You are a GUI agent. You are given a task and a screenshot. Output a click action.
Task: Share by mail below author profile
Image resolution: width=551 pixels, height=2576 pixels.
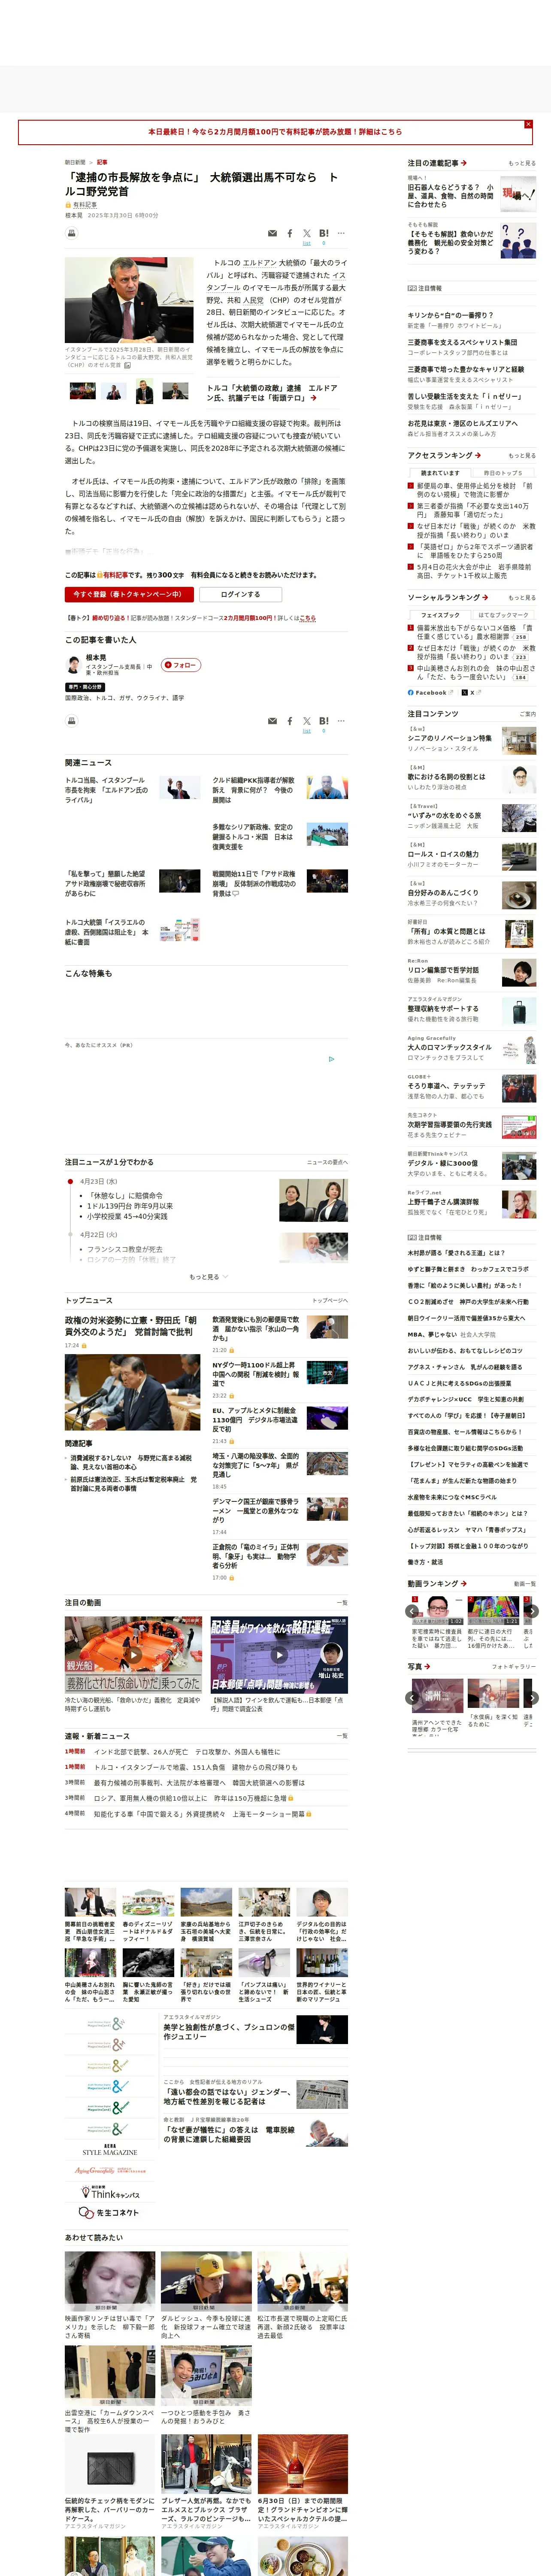tap(272, 720)
